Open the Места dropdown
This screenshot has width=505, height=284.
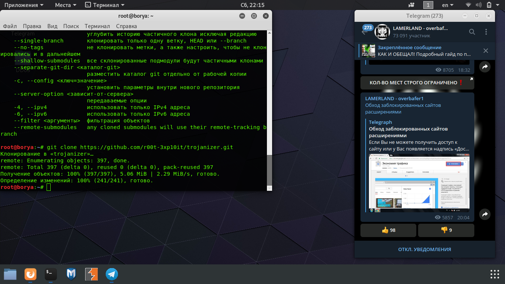point(65,5)
